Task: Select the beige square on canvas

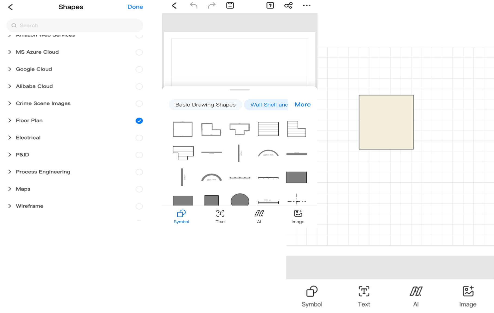Action: coord(386,122)
